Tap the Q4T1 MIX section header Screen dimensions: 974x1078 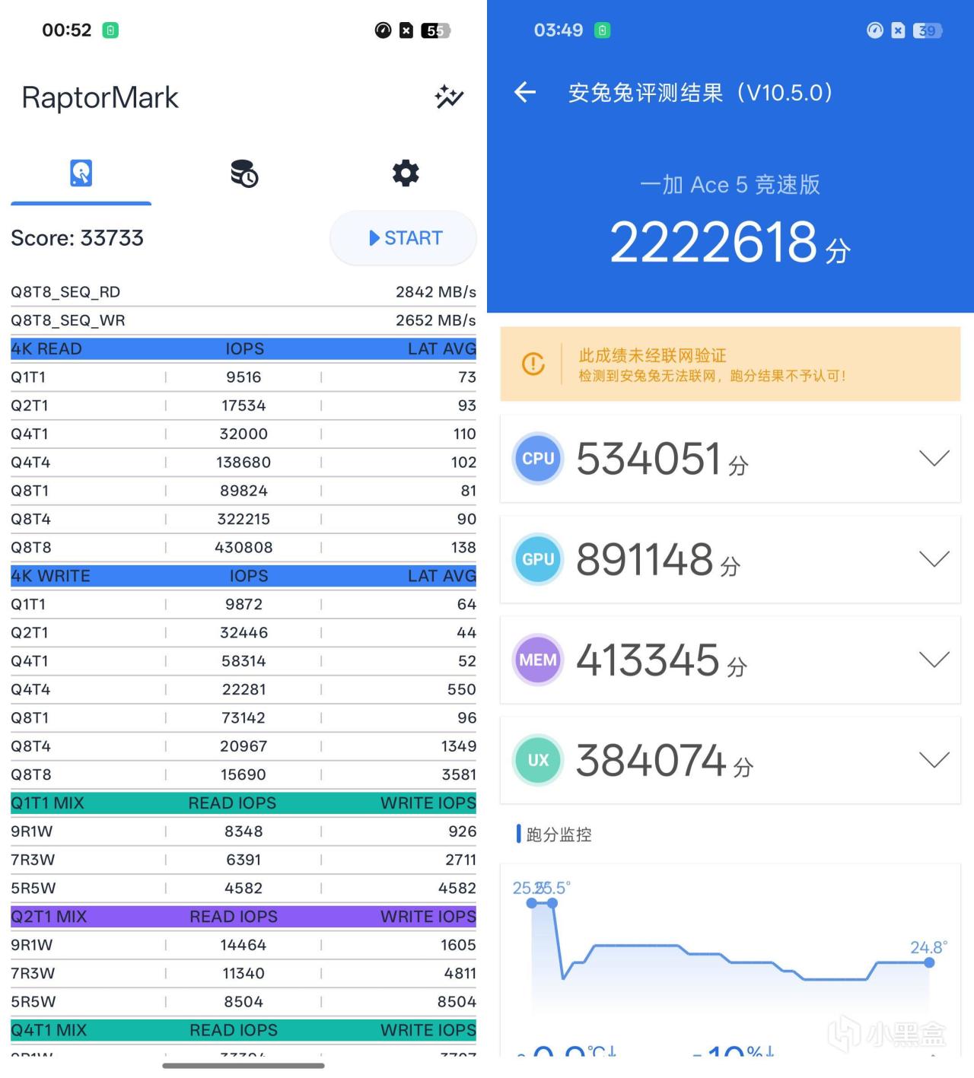click(x=243, y=1030)
